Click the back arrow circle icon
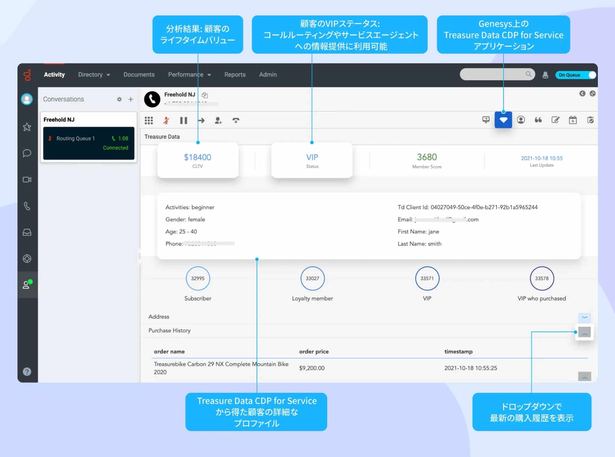 click(x=582, y=93)
